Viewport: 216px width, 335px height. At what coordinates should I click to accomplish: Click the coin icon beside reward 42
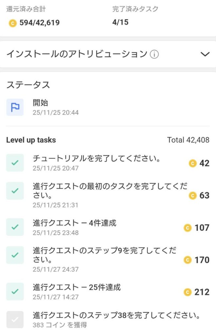click(x=193, y=163)
